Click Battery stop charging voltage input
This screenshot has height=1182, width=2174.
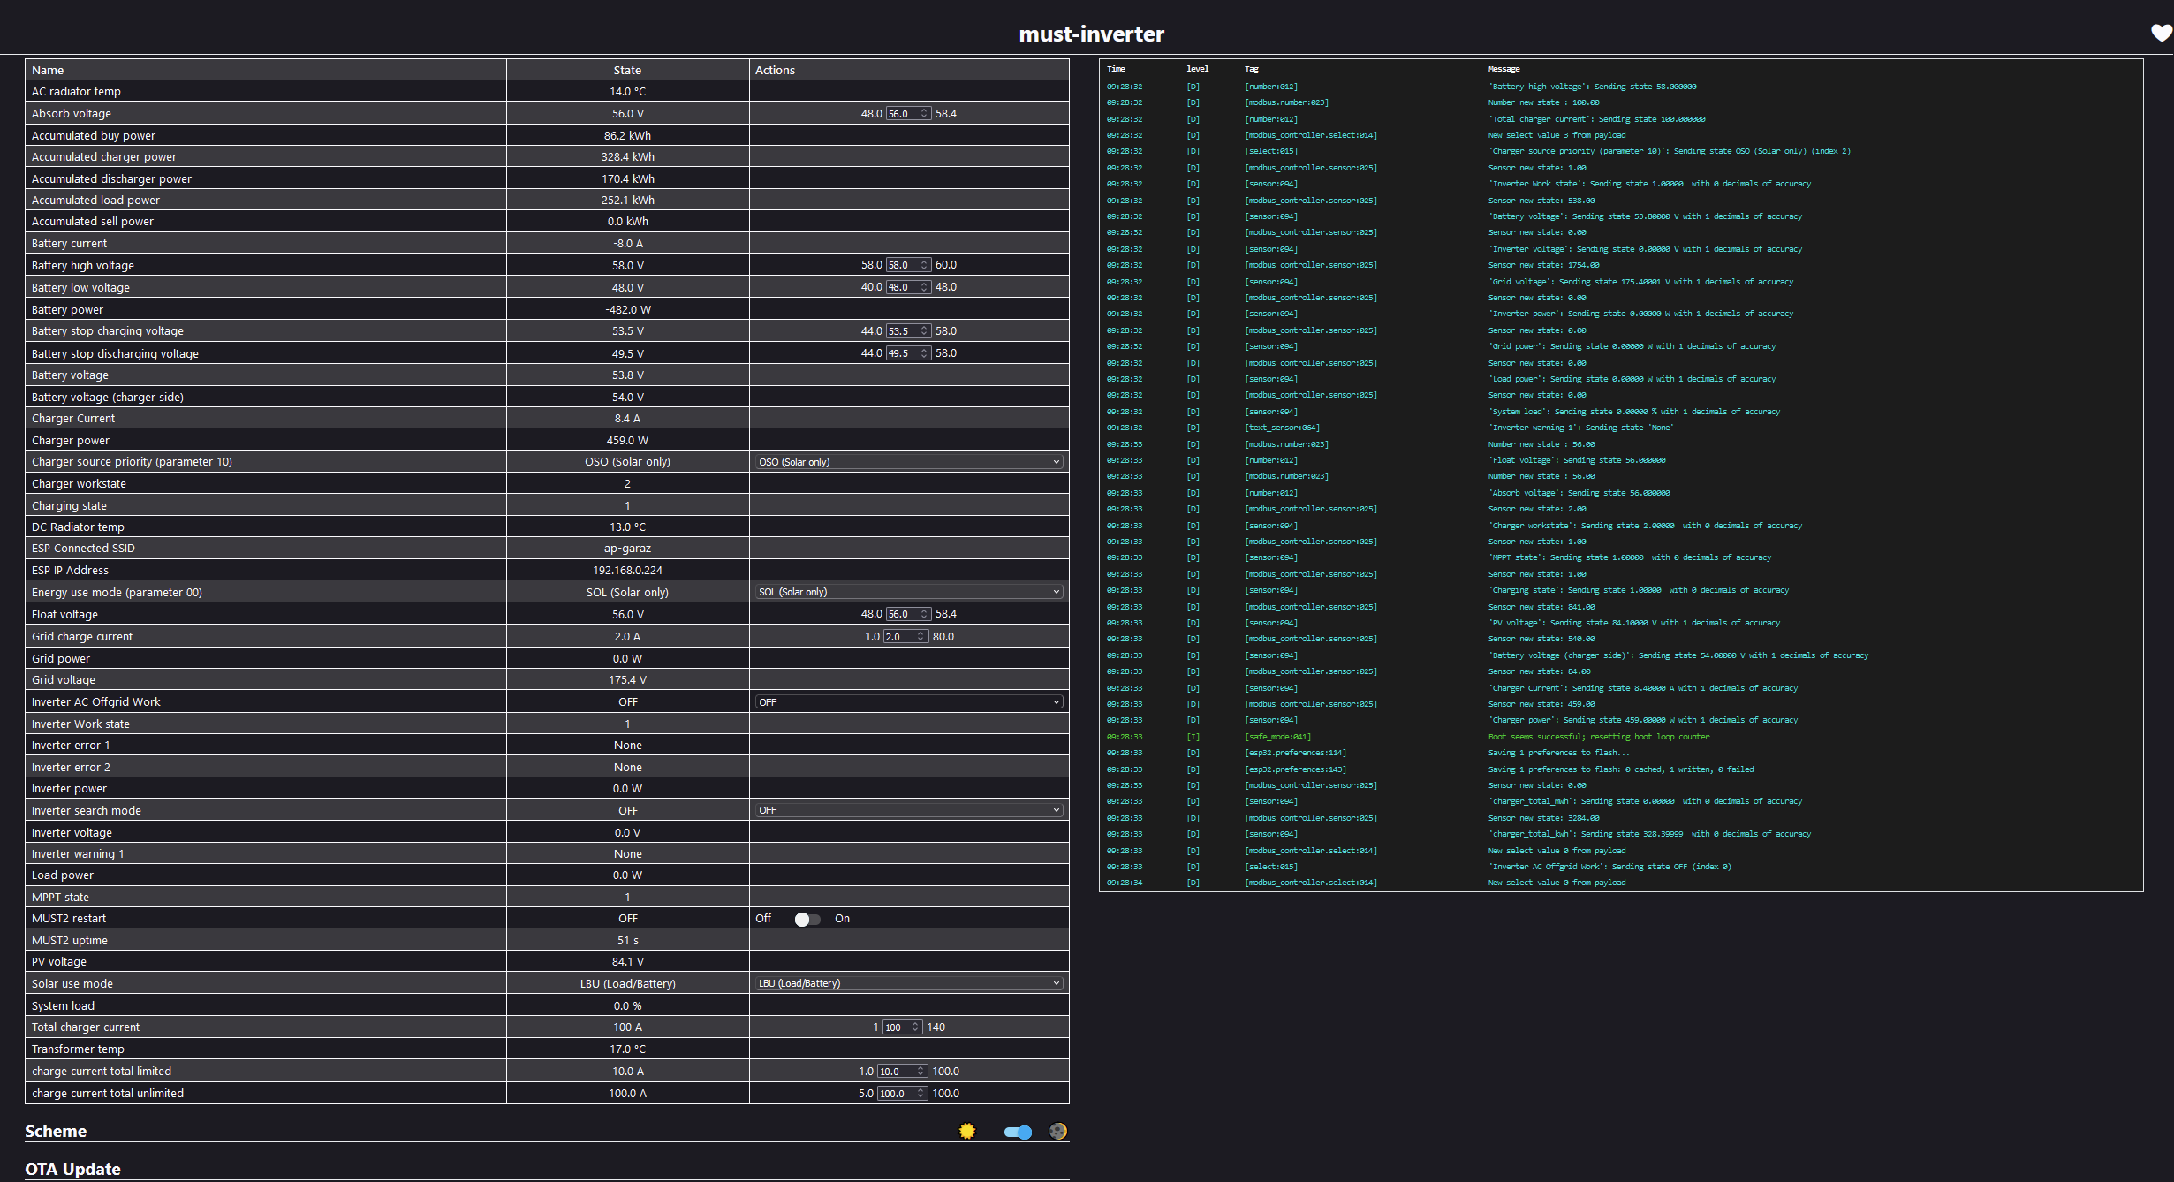pos(902,331)
